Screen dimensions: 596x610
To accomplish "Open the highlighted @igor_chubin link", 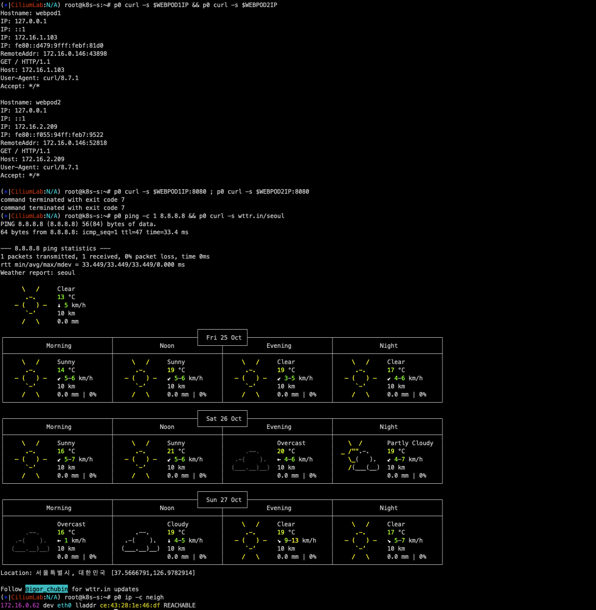I will (47, 589).
